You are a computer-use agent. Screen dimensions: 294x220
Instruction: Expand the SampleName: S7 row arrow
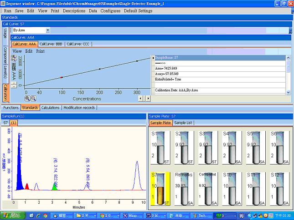[153, 58]
